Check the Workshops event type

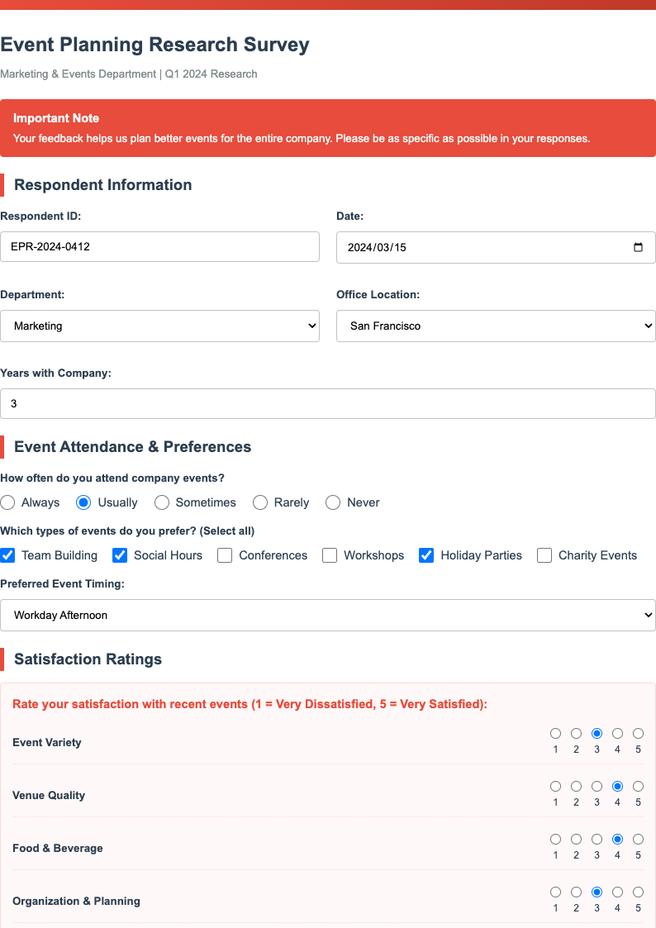[330, 555]
